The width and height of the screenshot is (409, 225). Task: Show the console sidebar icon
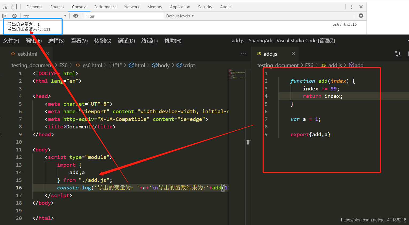(x=5, y=16)
